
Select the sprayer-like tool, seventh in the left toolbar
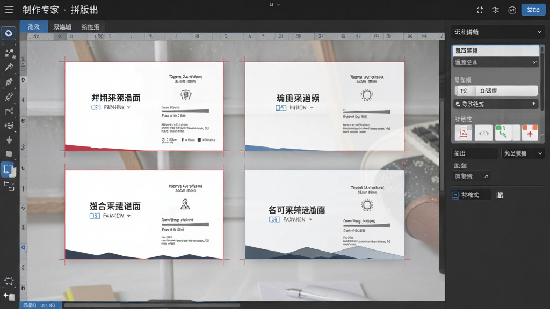pyautogui.click(x=9, y=126)
